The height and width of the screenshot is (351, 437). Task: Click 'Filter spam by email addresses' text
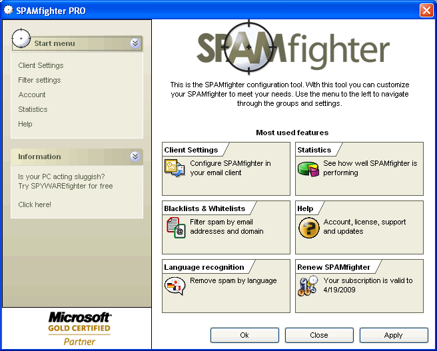[x=226, y=226]
